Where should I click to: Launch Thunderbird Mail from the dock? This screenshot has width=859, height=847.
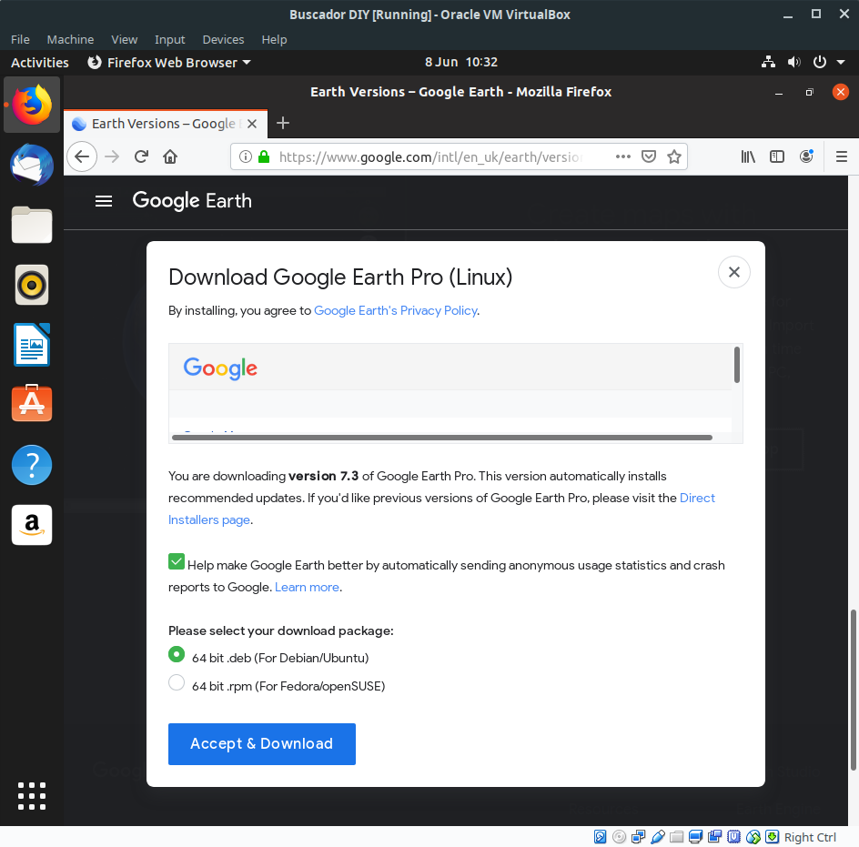[x=32, y=165]
